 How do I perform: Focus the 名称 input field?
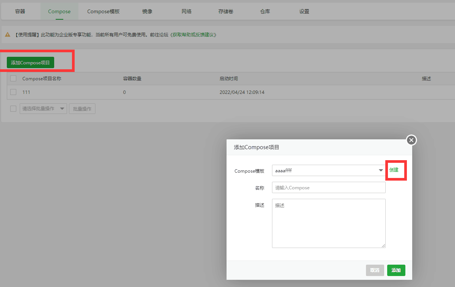329,187
